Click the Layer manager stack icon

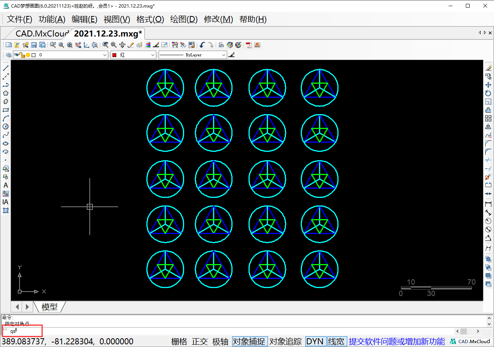(8, 55)
